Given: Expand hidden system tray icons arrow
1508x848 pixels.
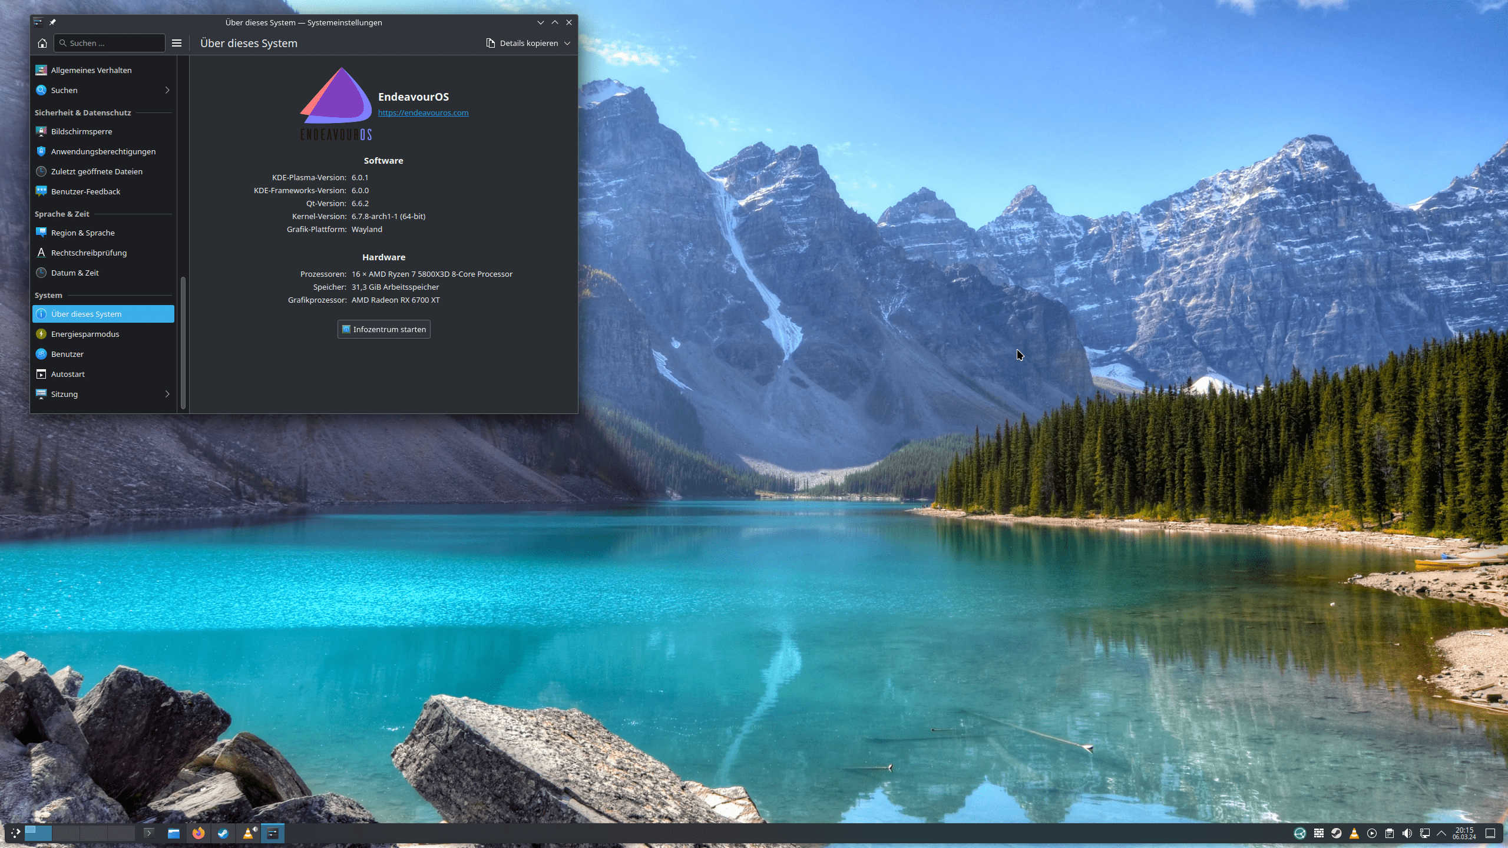Looking at the screenshot, I should point(1441,833).
